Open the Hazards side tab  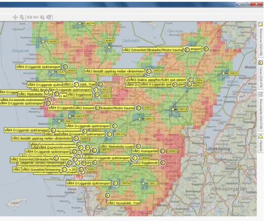[261, 143]
